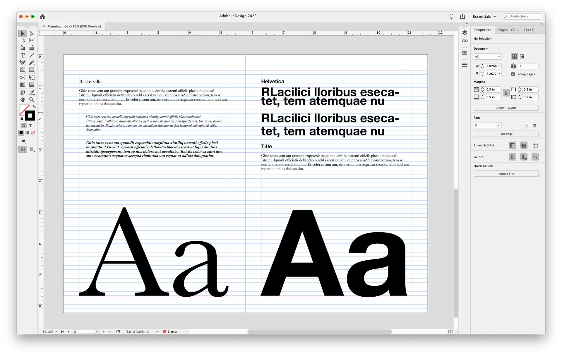Open the 1 error preflight menu arrow
The image size is (562, 356).
click(x=187, y=331)
